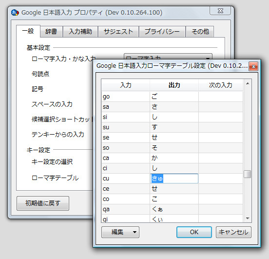Select the 'su' input cell
This screenshot has width=269, height=259.
click(126, 127)
